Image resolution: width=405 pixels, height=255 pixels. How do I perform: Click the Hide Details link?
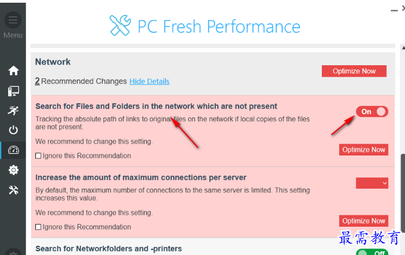tap(149, 82)
